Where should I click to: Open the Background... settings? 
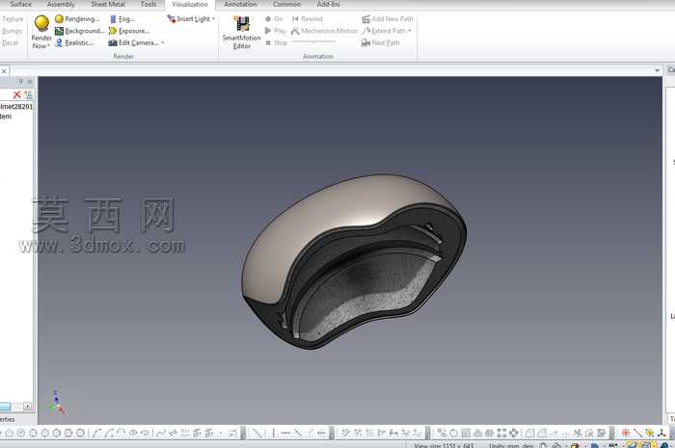[80, 31]
